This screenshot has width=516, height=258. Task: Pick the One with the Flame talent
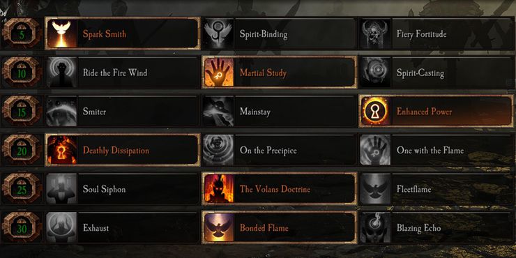pos(437,151)
